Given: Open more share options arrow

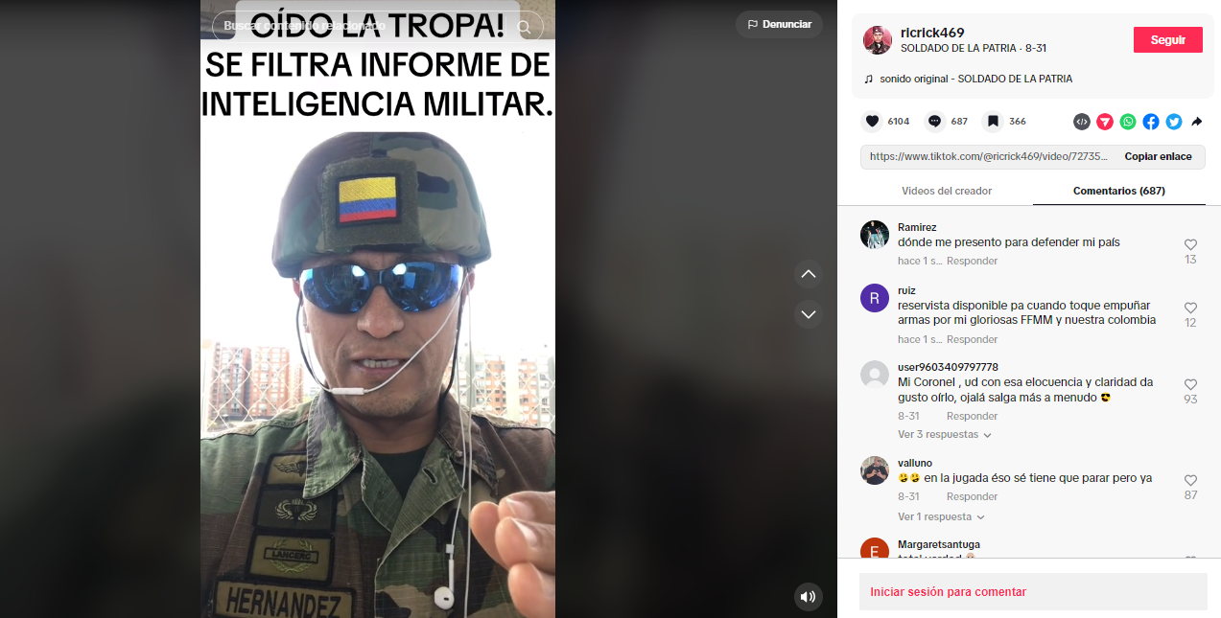Looking at the screenshot, I should point(1197,122).
